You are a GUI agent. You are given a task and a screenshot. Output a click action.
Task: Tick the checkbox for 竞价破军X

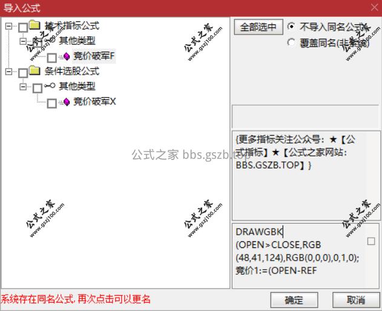click(x=52, y=103)
